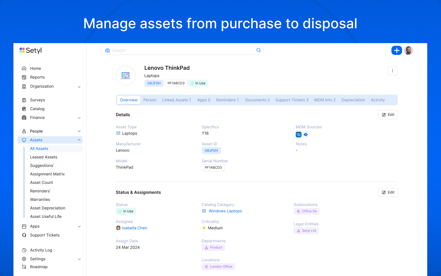This screenshot has width=441, height=276.
Task: Click the Activity Log clock icon
Action: pyautogui.click(x=24, y=250)
